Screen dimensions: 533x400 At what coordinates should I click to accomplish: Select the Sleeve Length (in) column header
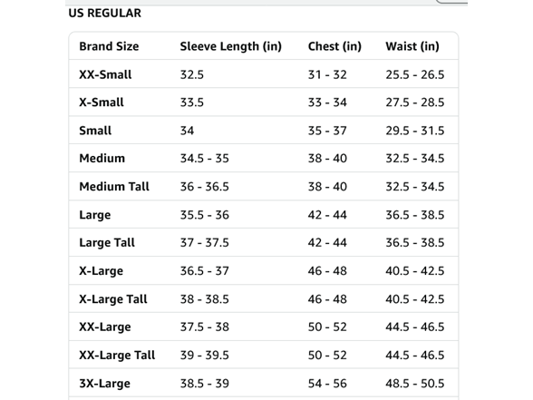tap(231, 46)
